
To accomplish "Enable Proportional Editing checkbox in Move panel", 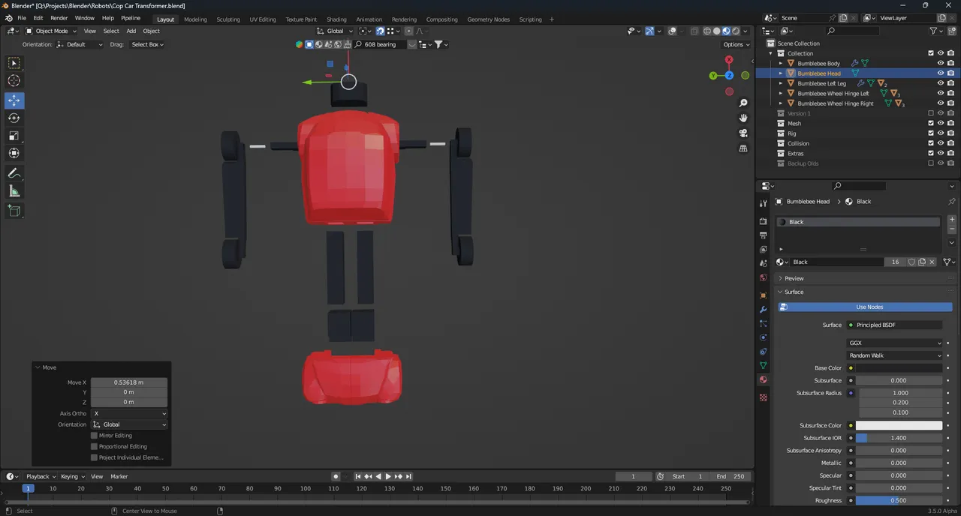I will click(94, 446).
